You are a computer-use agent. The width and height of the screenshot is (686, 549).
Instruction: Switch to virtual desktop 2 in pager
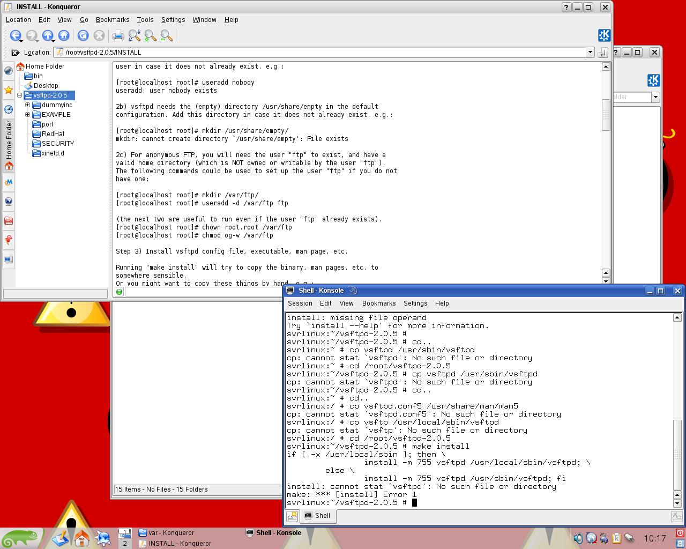(x=125, y=544)
